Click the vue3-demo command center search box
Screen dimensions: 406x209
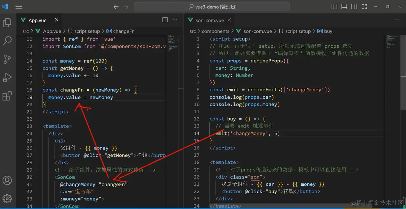(x=212, y=7)
